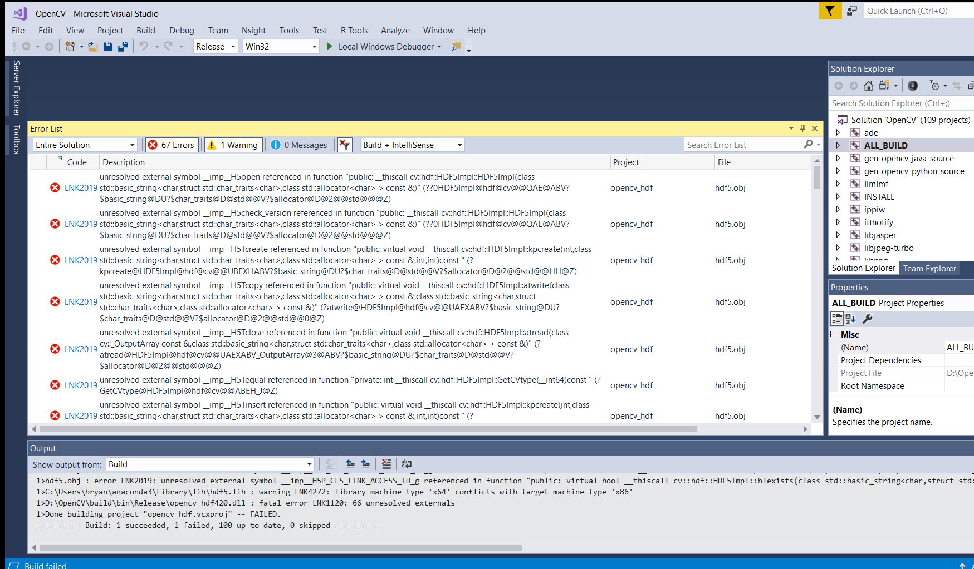Click Visual Studio logo icon
Image resolution: width=974 pixels, height=569 pixels.
(20, 13)
